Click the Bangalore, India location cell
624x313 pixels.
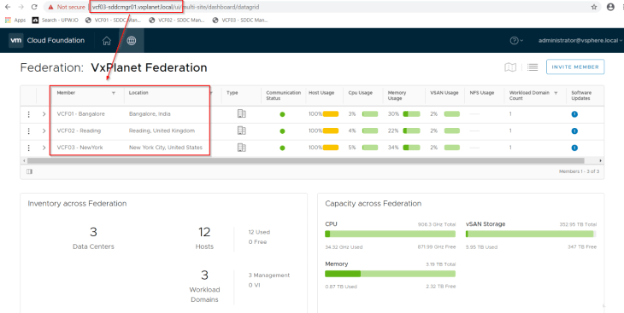point(150,114)
